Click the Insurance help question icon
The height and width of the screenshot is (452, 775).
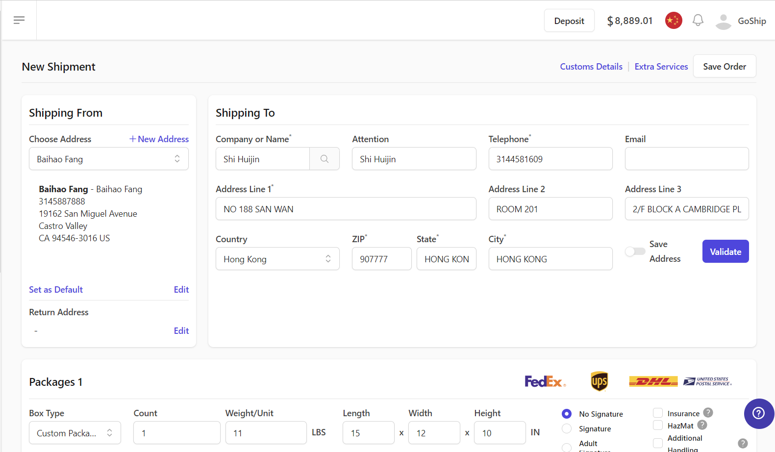[708, 413]
